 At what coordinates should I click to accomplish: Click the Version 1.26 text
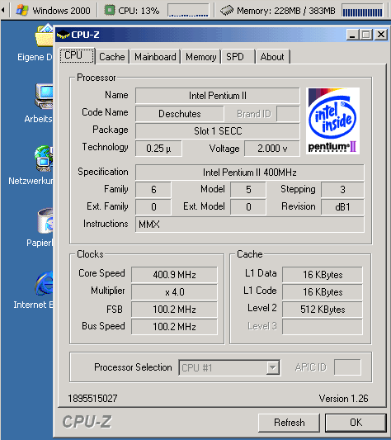(343, 399)
